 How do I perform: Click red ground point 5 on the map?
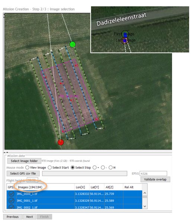[x=76, y=65]
